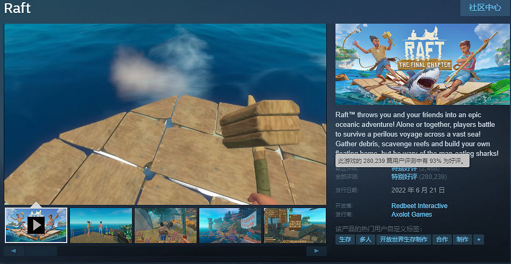Select the second screenshot thumbnail of ocean platform
This screenshot has height=264, width=511.
(x=101, y=225)
